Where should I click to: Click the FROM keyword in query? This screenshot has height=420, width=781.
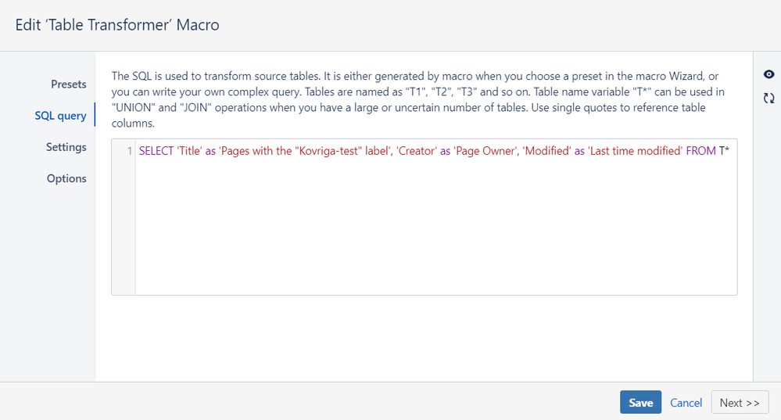[700, 151]
